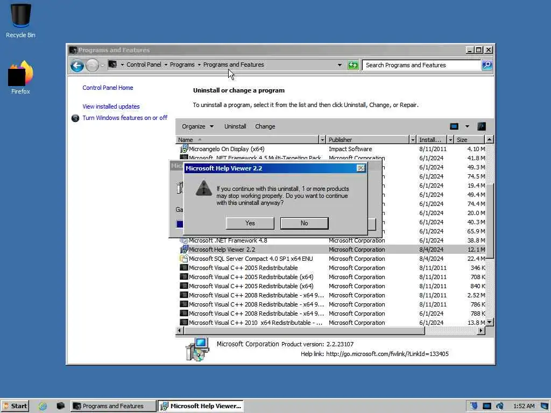
Task: Go back using the blue back arrow
Action: pos(77,65)
